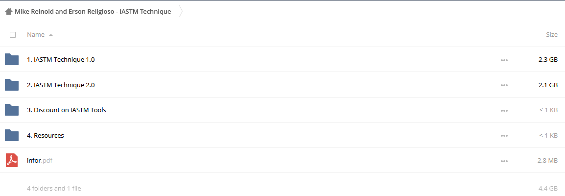Viewport: 565px width, 196px height.
Task: Click the red PDF icon for infor.pdf
Action: tap(12, 160)
